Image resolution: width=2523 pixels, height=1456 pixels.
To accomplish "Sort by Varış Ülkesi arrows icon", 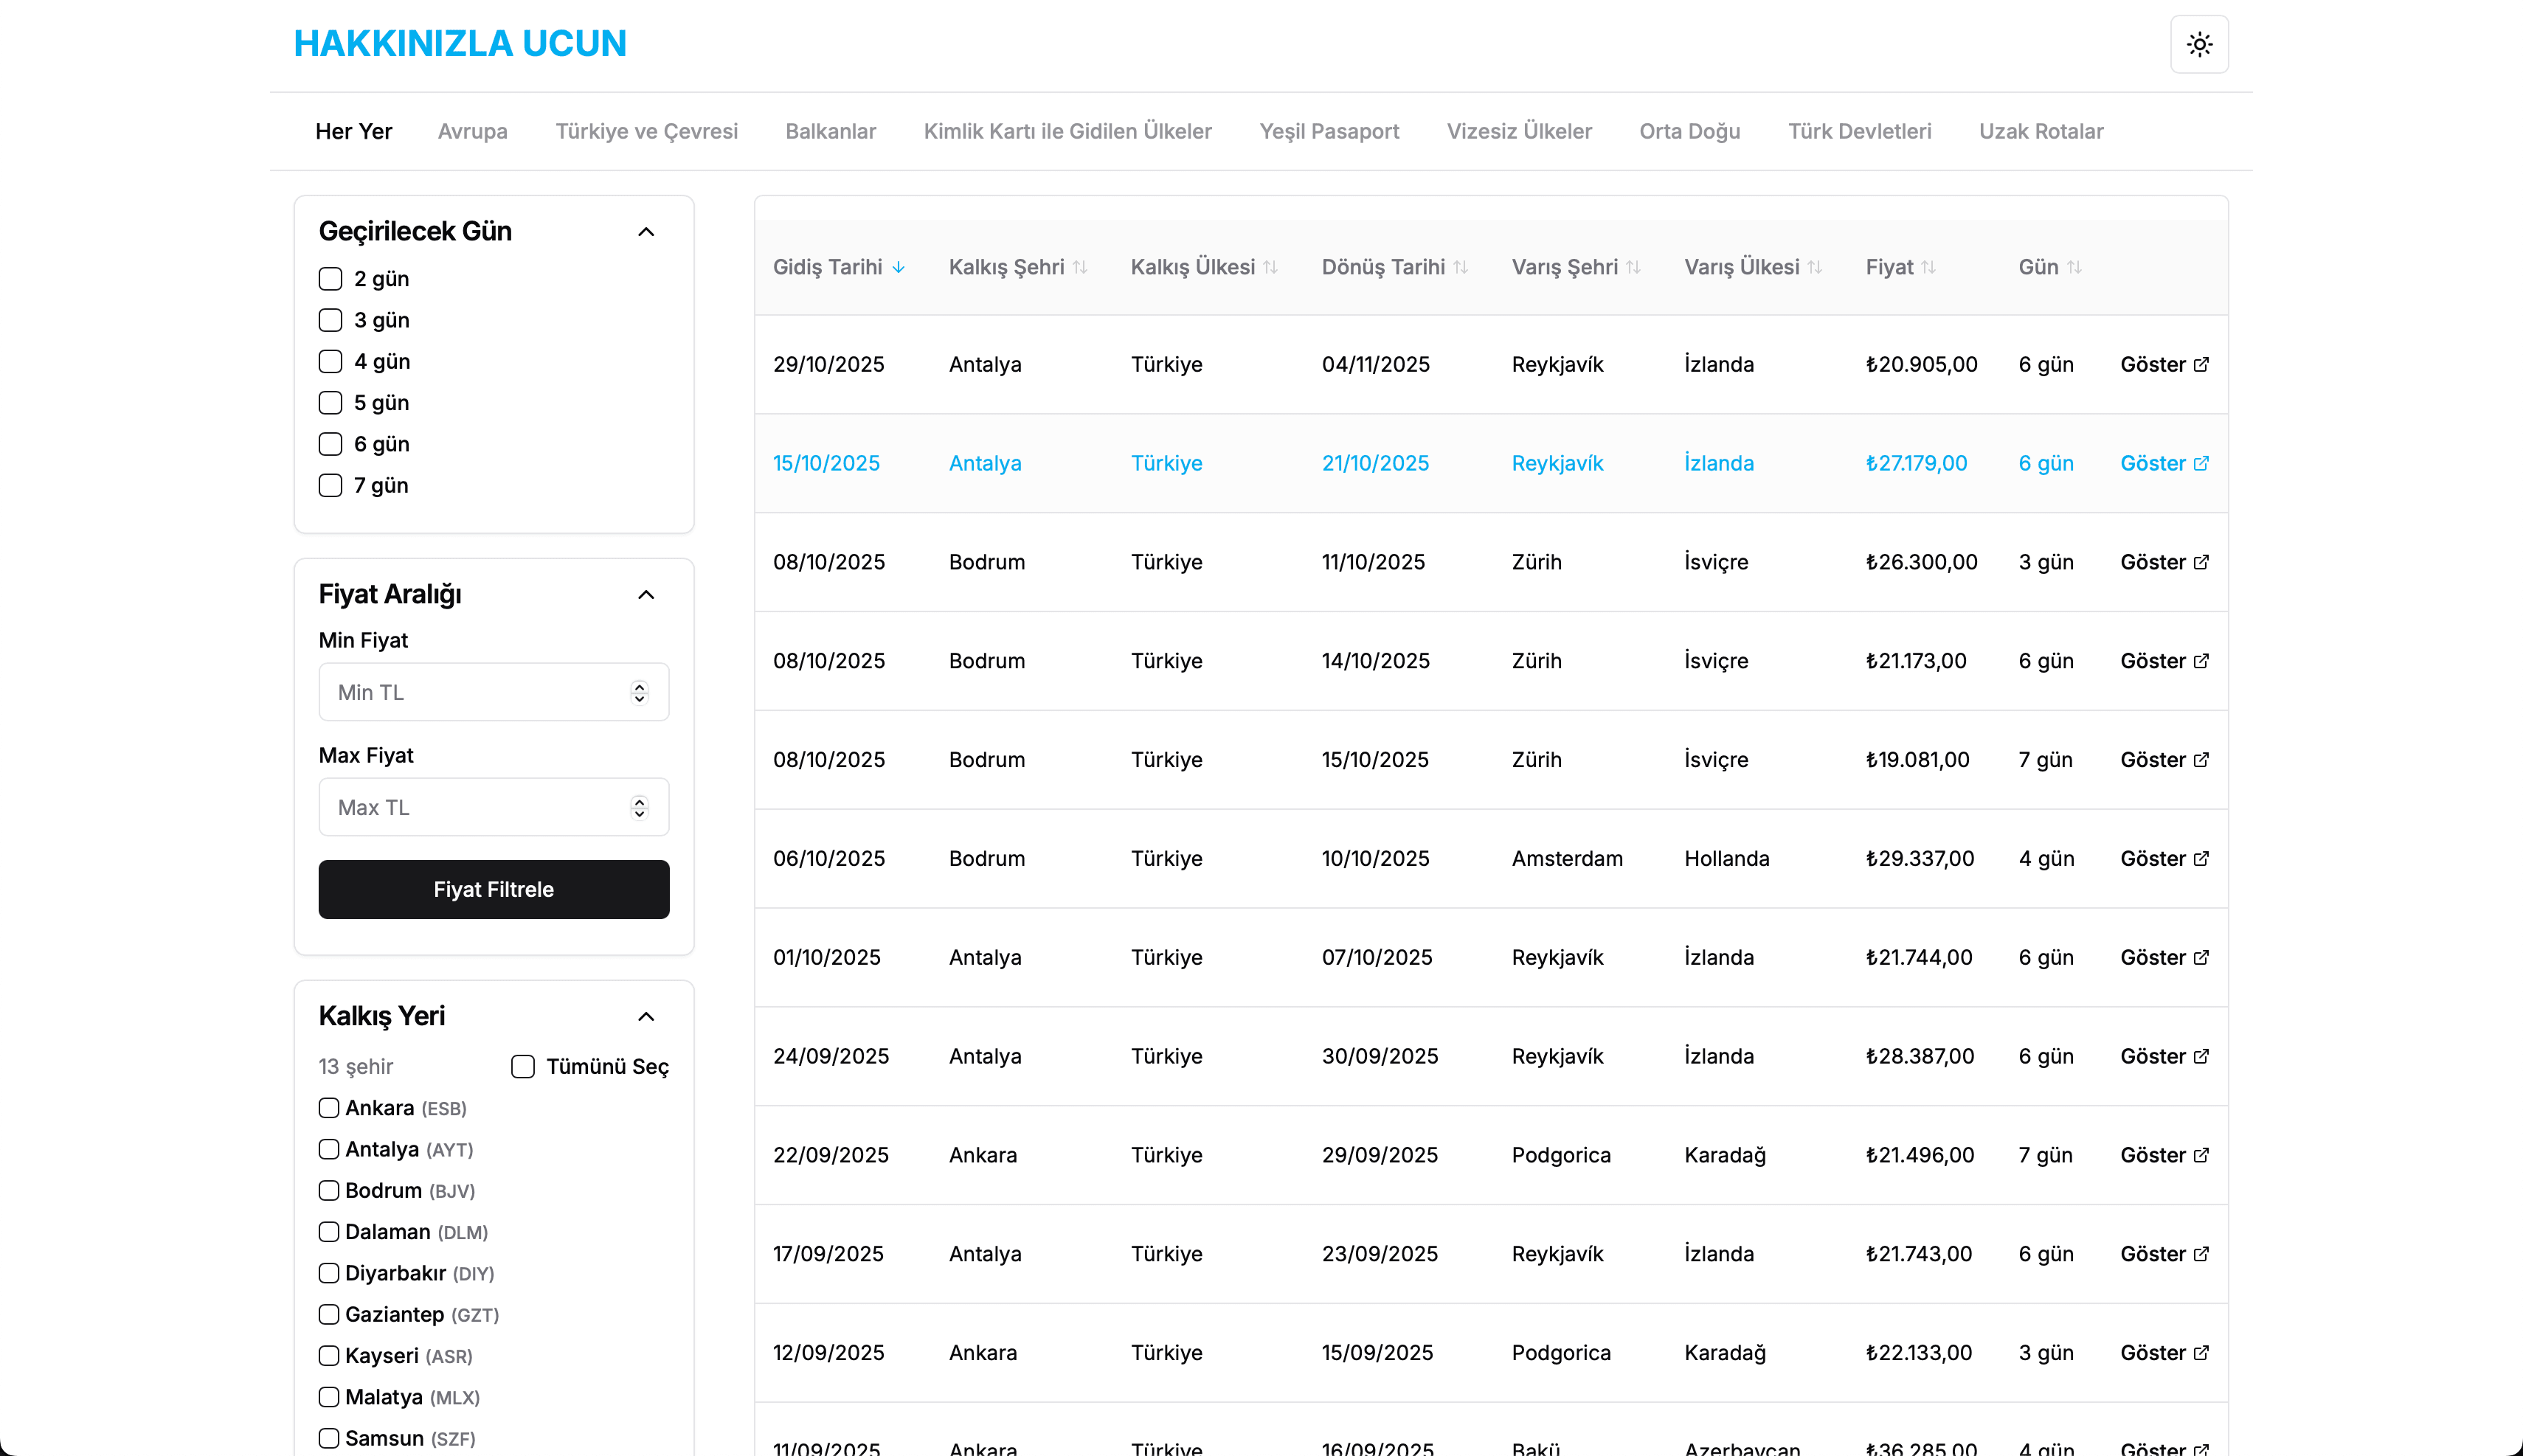I will click(x=1814, y=267).
